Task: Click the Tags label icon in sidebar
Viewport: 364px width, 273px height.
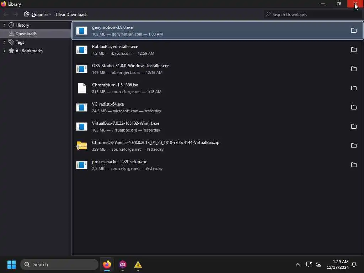Action: coord(11,42)
